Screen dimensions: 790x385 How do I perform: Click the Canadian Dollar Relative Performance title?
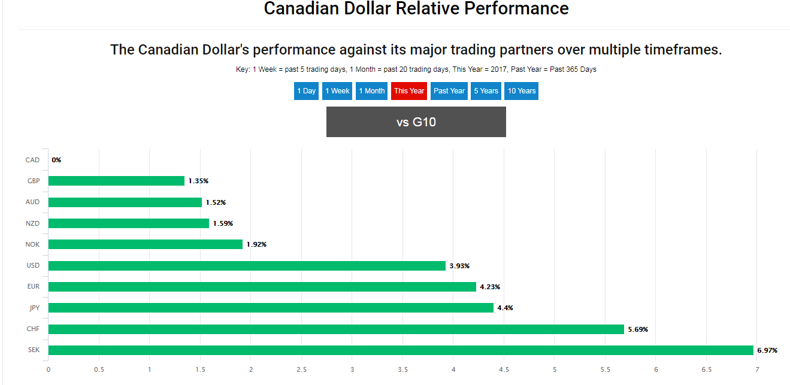coord(416,9)
